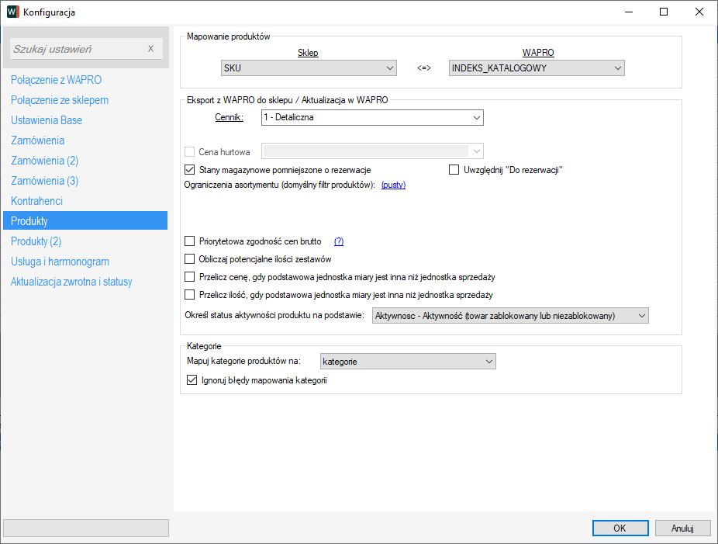Enable Uwzględnij "Do rezerwacji" checkbox
Screen dimensions: 718x544
(x=454, y=170)
